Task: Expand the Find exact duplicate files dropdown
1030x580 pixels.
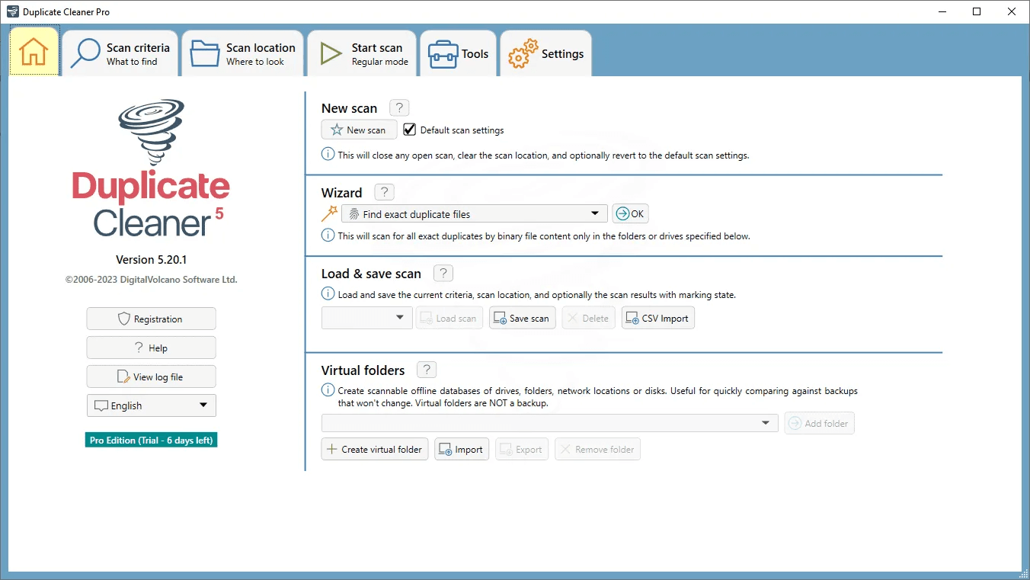Action: pyautogui.click(x=474, y=214)
